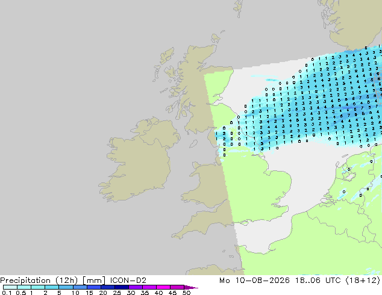Click the "Precipitation (12h)" title text
Image resolution: width=382 pixels, height=295 pixels.
[x=39, y=281]
